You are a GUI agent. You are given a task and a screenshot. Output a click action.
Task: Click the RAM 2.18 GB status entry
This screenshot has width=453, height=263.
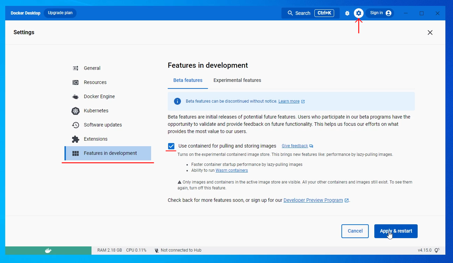tap(110, 250)
